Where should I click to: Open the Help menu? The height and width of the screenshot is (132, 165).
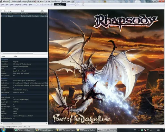point(30,5)
